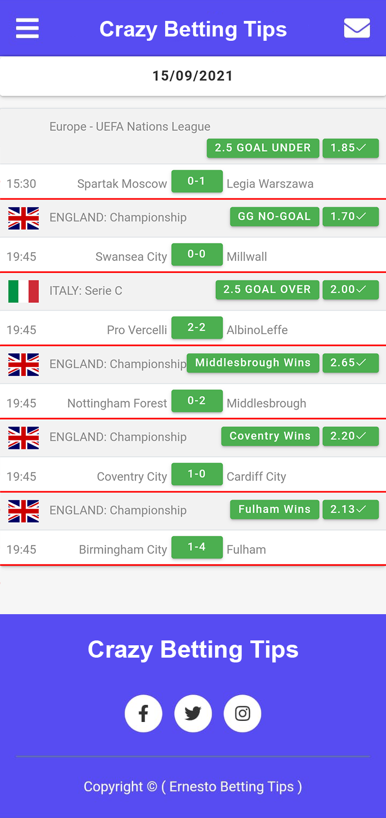Tap the 2.65 odds badge
386x818 pixels.
pyautogui.click(x=351, y=363)
